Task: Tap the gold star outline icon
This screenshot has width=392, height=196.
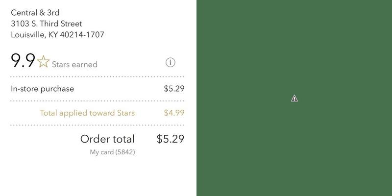Action: click(44, 62)
